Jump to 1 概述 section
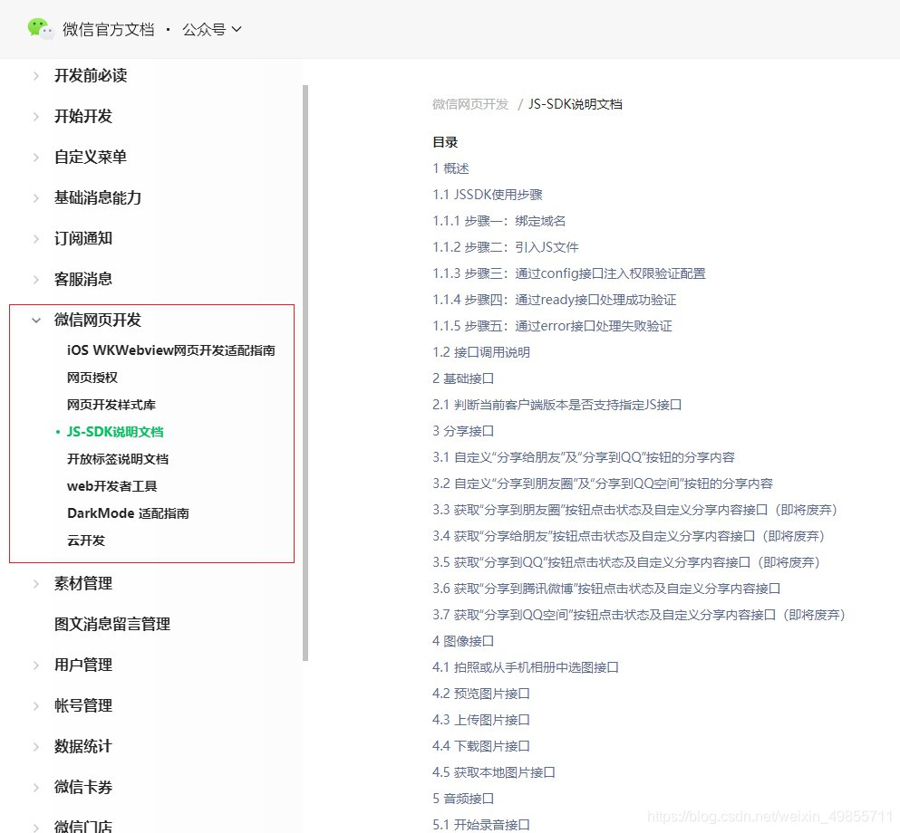This screenshot has height=833, width=900. click(x=450, y=168)
